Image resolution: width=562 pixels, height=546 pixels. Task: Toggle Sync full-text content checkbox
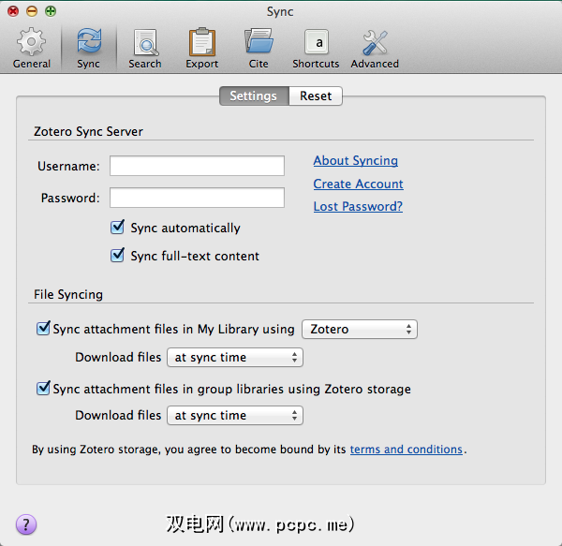(118, 255)
